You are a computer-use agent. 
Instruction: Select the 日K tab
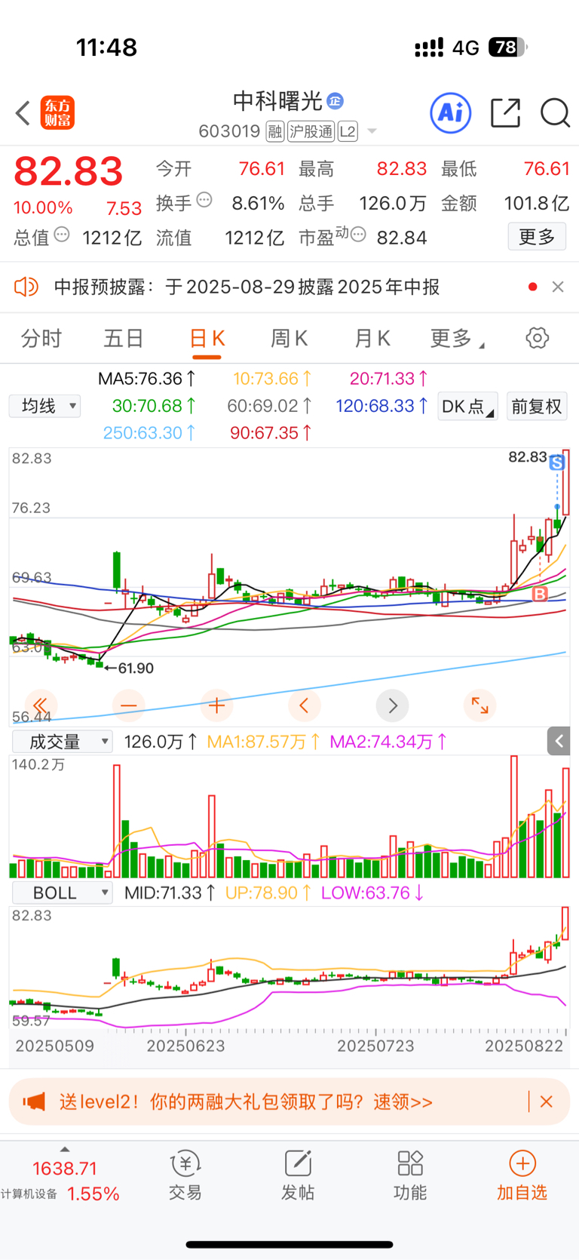[x=207, y=338]
